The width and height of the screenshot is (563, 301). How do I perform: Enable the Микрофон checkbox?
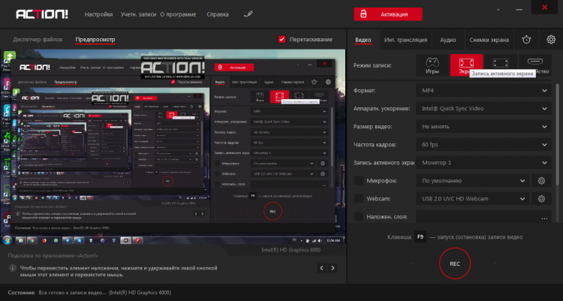coord(359,181)
